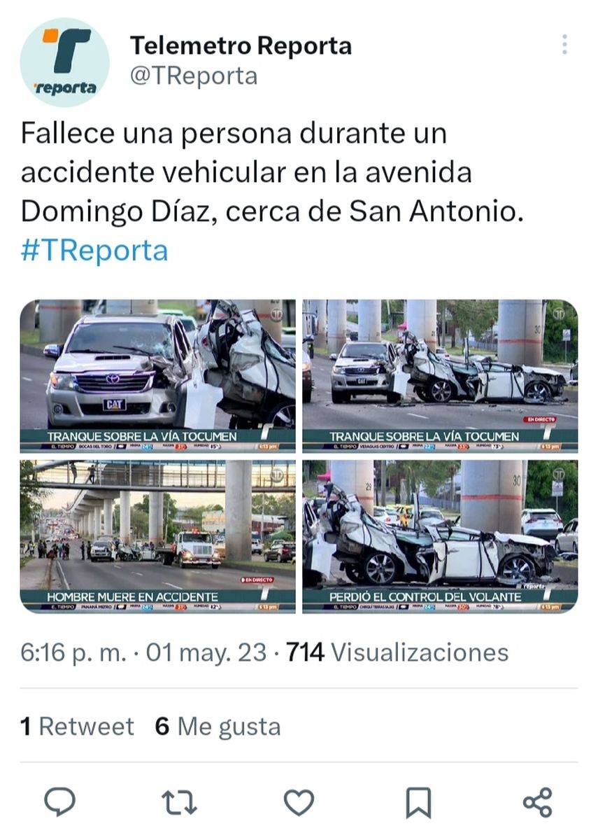Open the #TReporta hashtag link
The image size is (598, 833).
pyautogui.click(x=94, y=250)
